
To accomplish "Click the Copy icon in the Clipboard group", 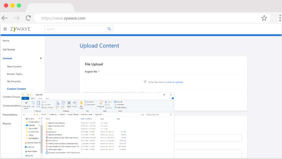I will click(x=33, y=103).
